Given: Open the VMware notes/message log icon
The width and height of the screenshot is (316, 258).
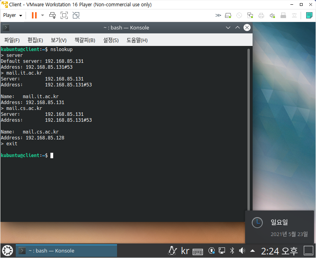Looking at the screenshot, I should pyautogui.click(x=309, y=15).
